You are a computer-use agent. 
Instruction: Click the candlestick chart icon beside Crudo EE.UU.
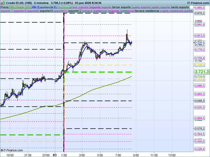(3, 3)
